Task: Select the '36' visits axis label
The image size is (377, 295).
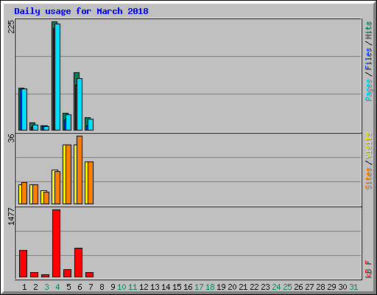Action: (x=11, y=138)
